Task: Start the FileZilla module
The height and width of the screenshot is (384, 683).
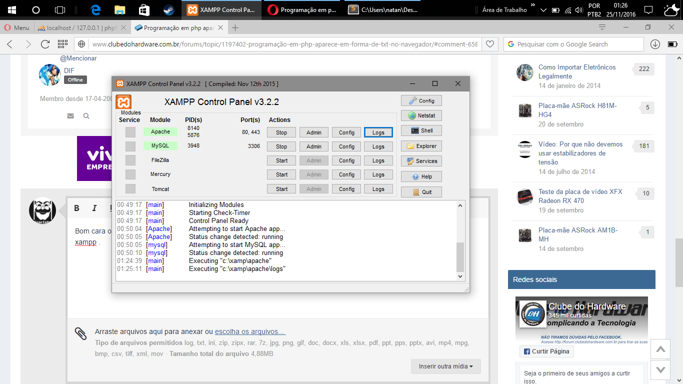Action: 281,160
